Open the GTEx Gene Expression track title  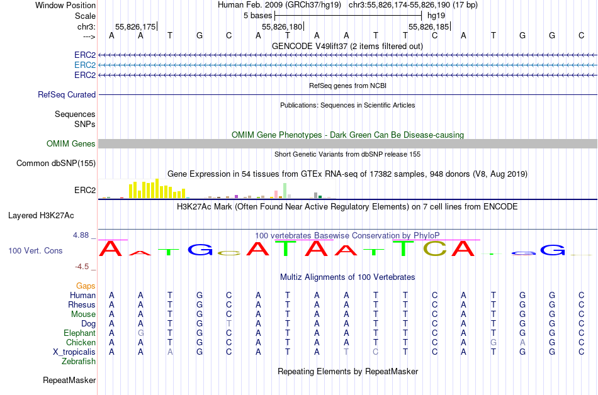pyautogui.click(x=347, y=174)
